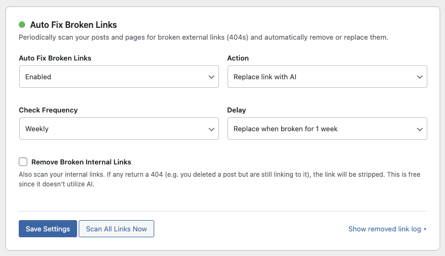
Task: Click the small triangle after Show removed link log
Action: 425,229
